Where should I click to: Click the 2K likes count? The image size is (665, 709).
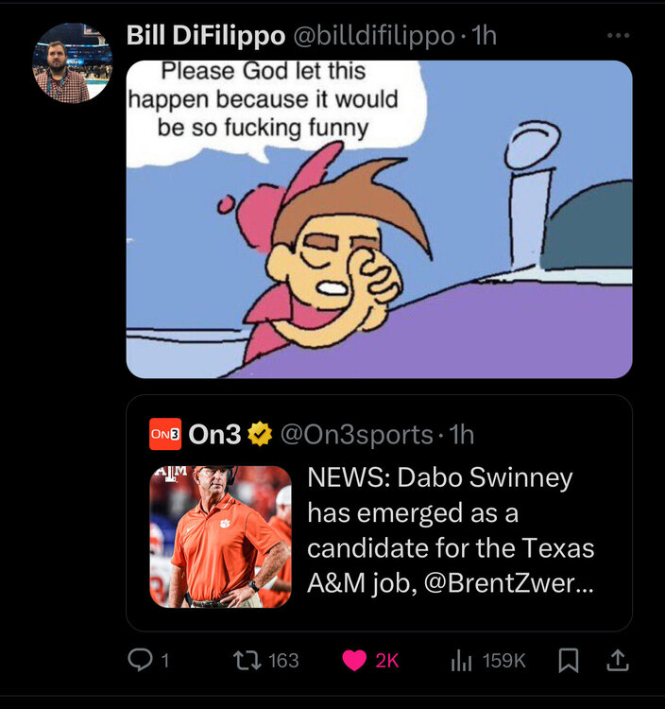(x=387, y=660)
